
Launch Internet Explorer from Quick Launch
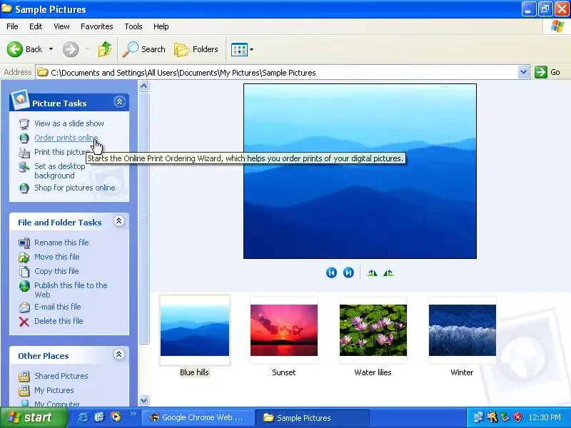pos(84,417)
